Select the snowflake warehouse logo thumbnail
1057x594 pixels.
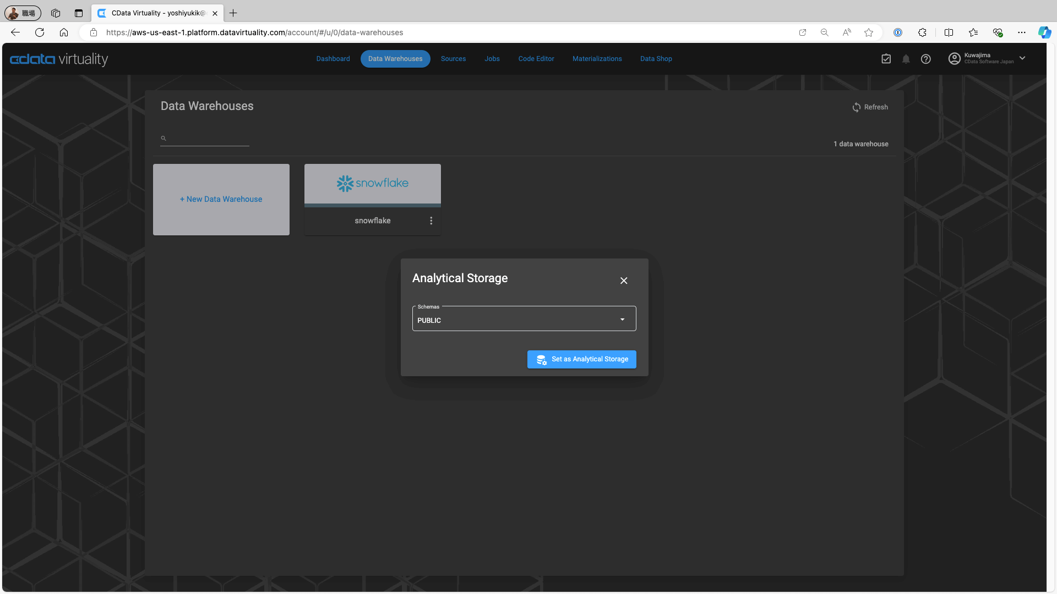coord(372,184)
